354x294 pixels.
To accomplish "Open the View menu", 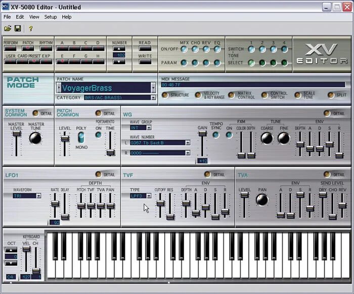I will click(34, 17).
